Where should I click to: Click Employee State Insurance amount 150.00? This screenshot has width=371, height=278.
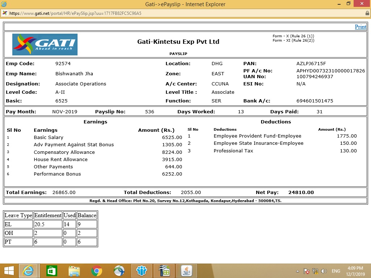(x=348, y=143)
